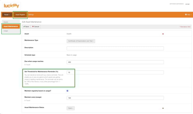
Task: Click the Maintain every (usage) field
Action: point(115,98)
